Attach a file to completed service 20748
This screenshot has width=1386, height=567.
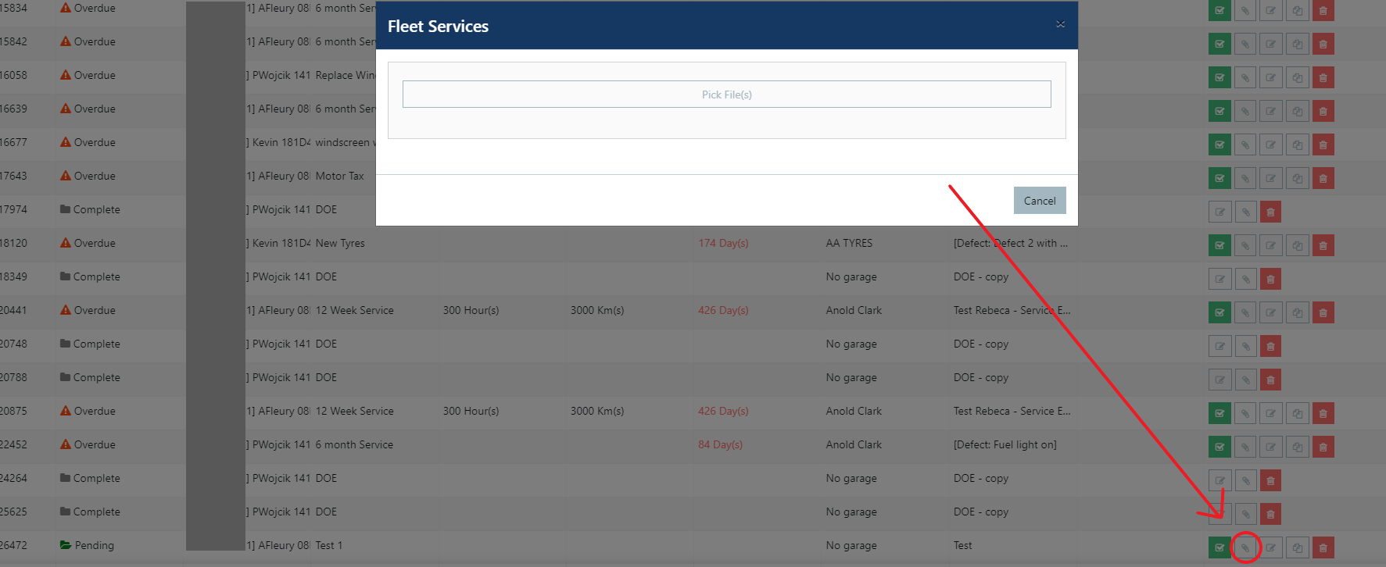tap(1245, 346)
